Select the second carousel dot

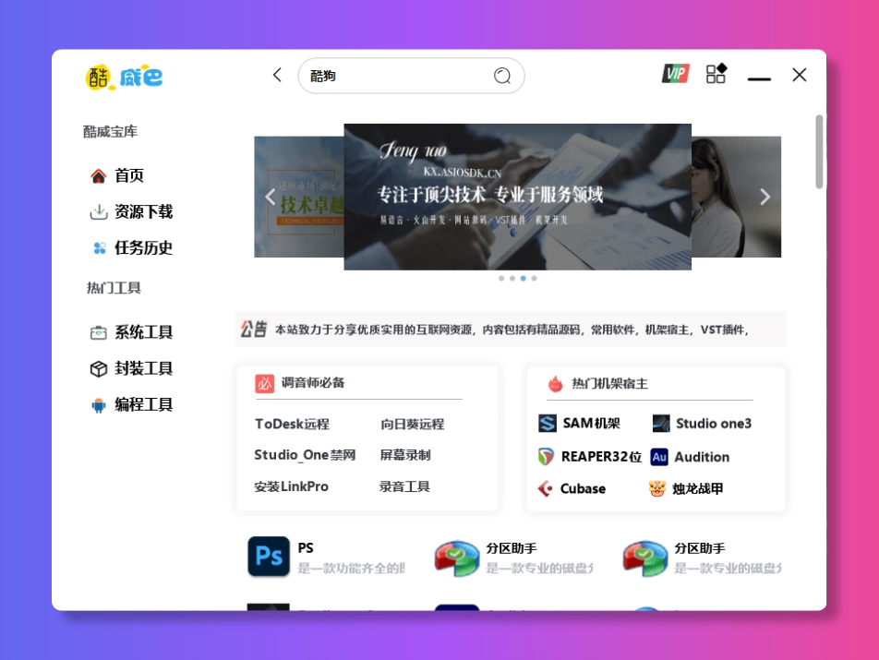pyautogui.click(x=512, y=279)
